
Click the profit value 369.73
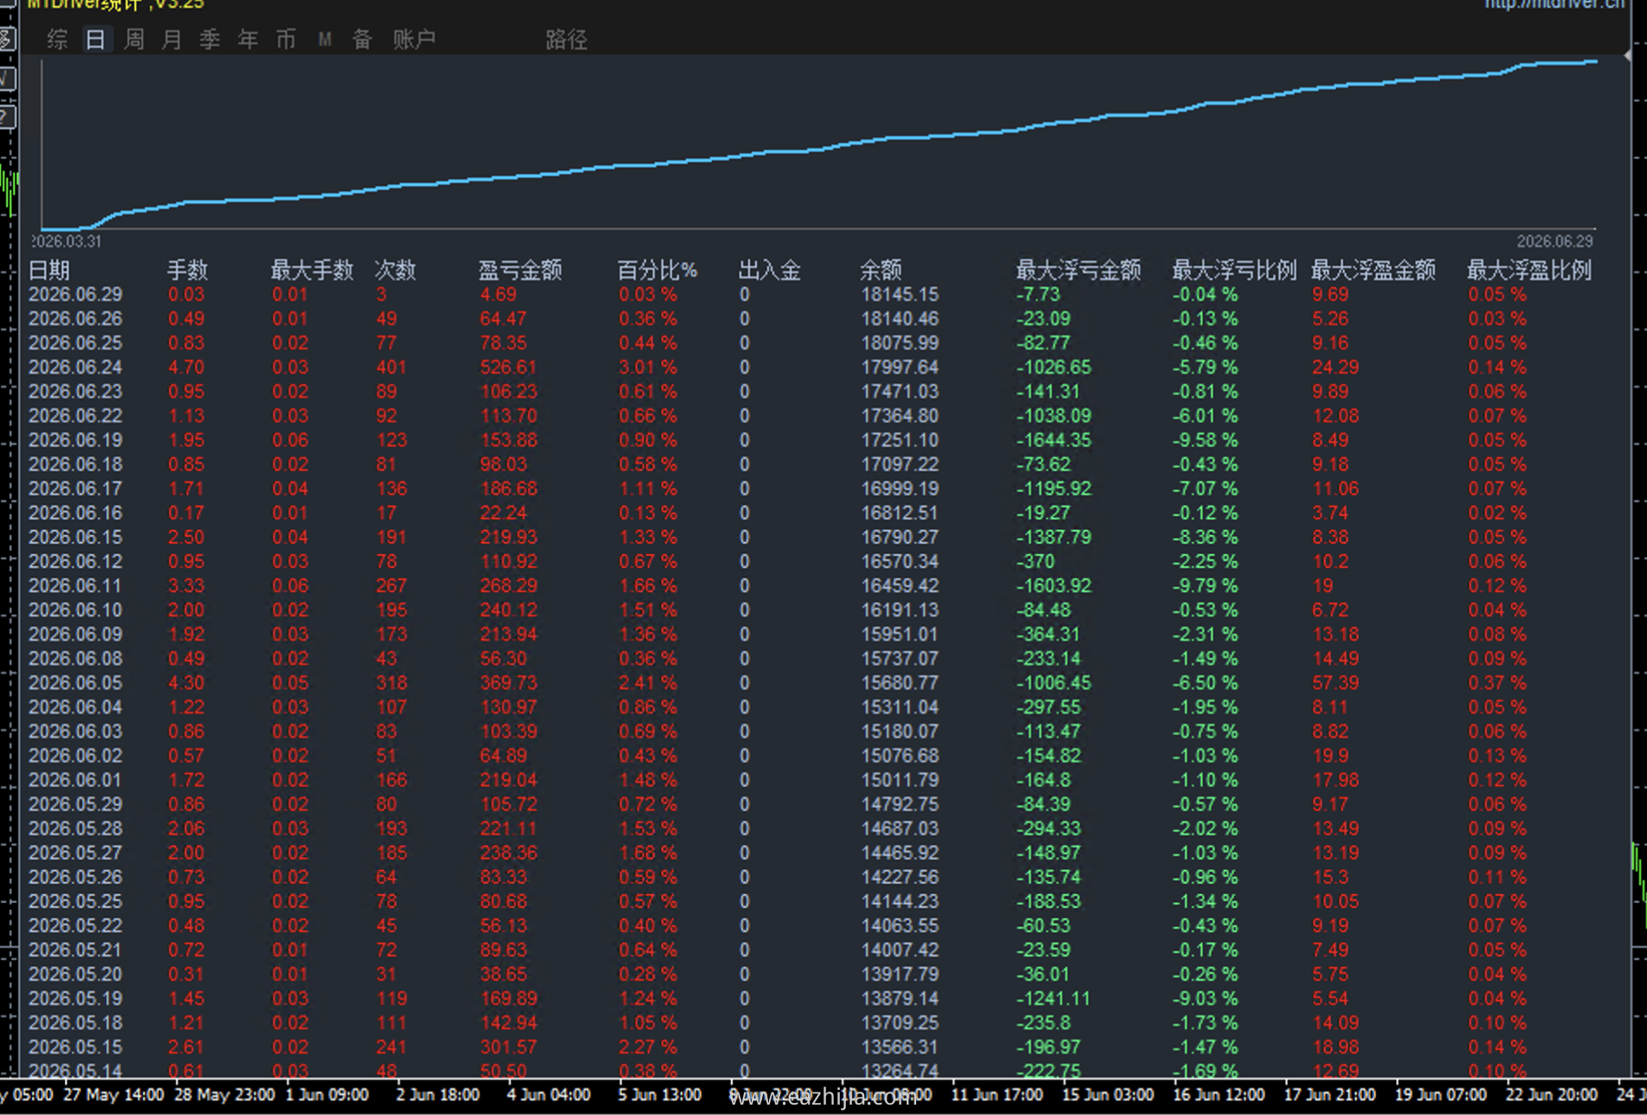pos(508,682)
